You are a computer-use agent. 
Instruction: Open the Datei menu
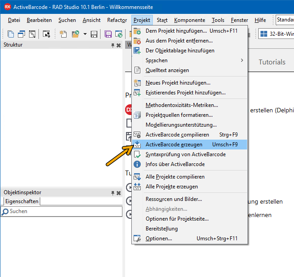click(x=14, y=20)
